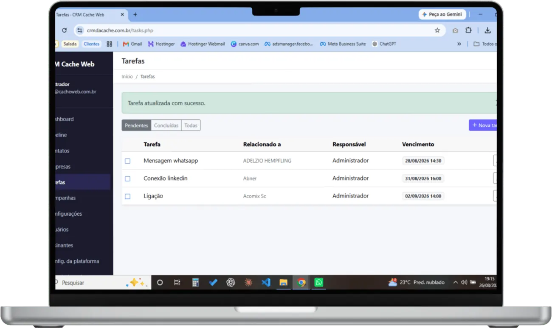Image resolution: width=552 pixels, height=328 pixels.
Task: Open the blue checkmark app on taskbar
Action: (213, 282)
